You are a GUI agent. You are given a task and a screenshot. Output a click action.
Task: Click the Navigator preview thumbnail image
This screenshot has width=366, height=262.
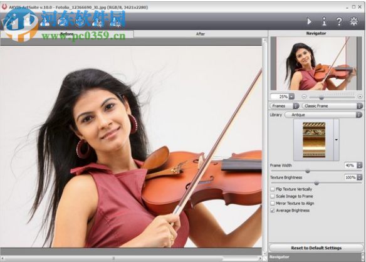pos(316,63)
